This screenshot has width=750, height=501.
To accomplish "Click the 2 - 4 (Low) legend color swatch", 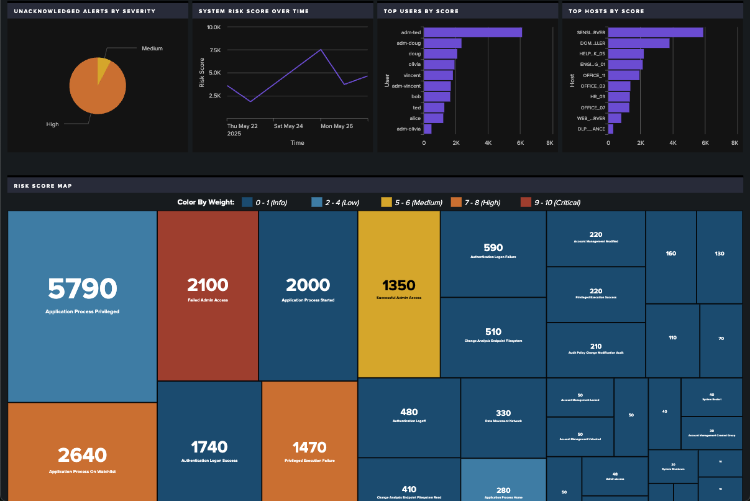I will (x=316, y=202).
